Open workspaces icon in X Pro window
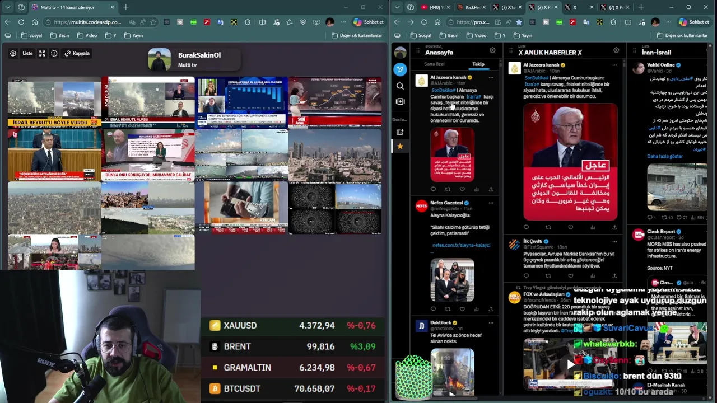This screenshot has width=717, height=403. (x=410, y=7)
